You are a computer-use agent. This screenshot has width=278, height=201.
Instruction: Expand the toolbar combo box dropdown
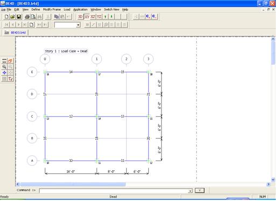pyautogui.click(x=78, y=25)
